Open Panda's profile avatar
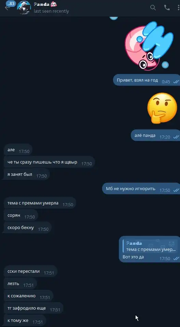180x327 pixels. [x=24, y=8]
